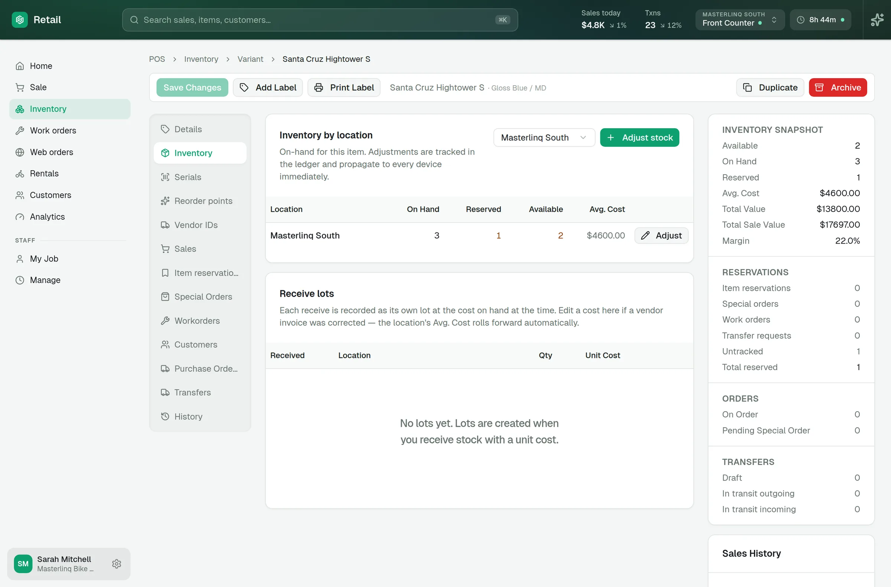Click the Duplicate button
This screenshot has height=587, width=891.
[x=770, y=88]
